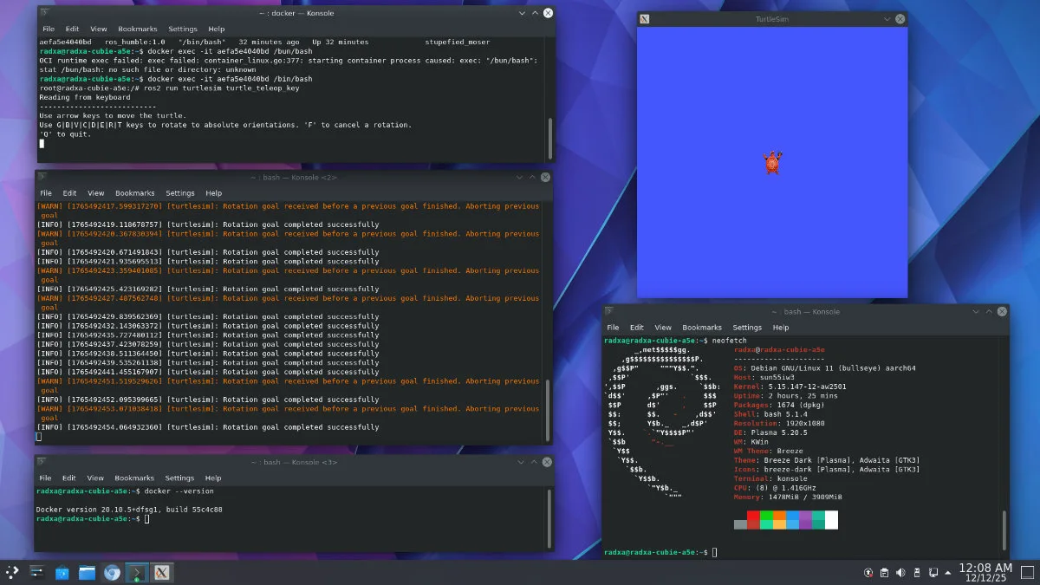This screenshot has width=1040, height=585.
Task: Open Dolphin file manager in taskbar
Action: click(x=87, y=572)
